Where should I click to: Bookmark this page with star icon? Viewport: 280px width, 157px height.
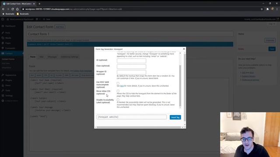(262, 9)
